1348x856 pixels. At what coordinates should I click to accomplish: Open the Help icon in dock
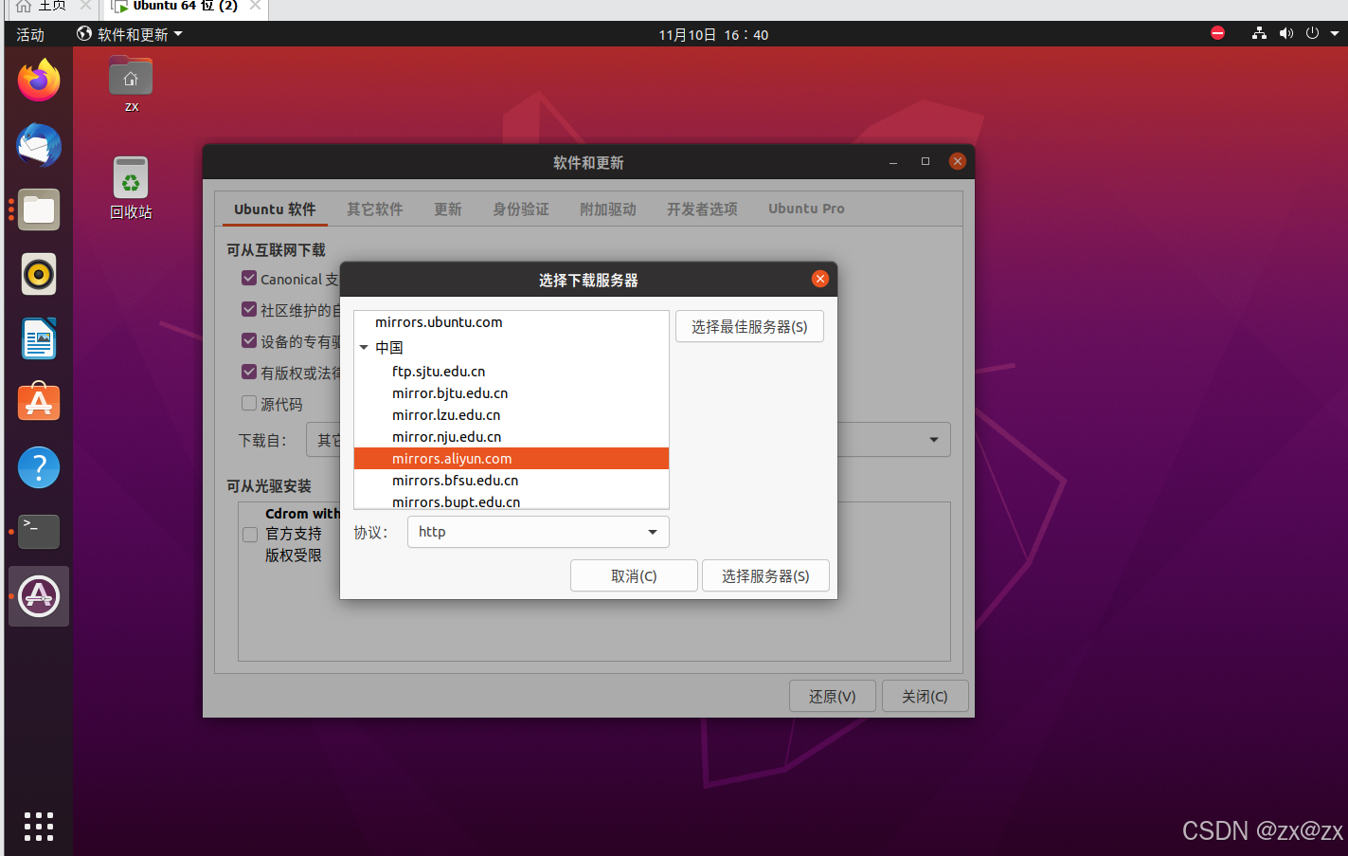point(39,467)
